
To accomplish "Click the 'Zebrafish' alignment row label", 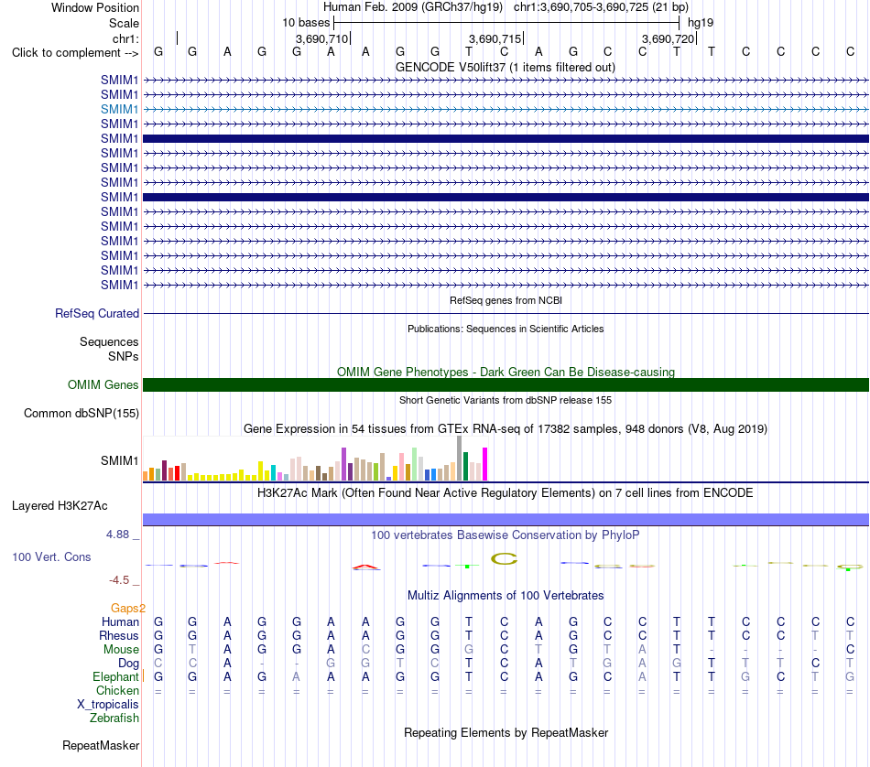I will (114, 718).
